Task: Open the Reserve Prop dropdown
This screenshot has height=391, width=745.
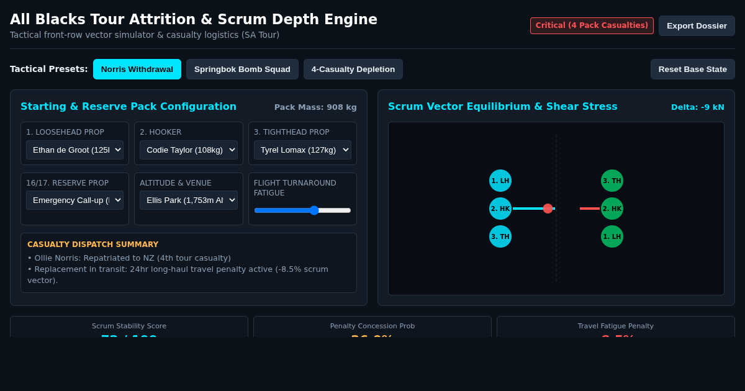Action: tap(74, 200)
